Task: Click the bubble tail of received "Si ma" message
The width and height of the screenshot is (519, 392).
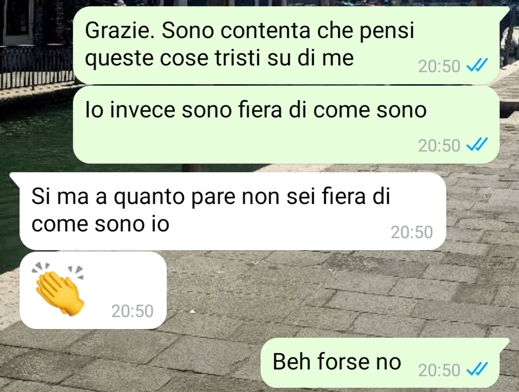Action: coord(15,177)
